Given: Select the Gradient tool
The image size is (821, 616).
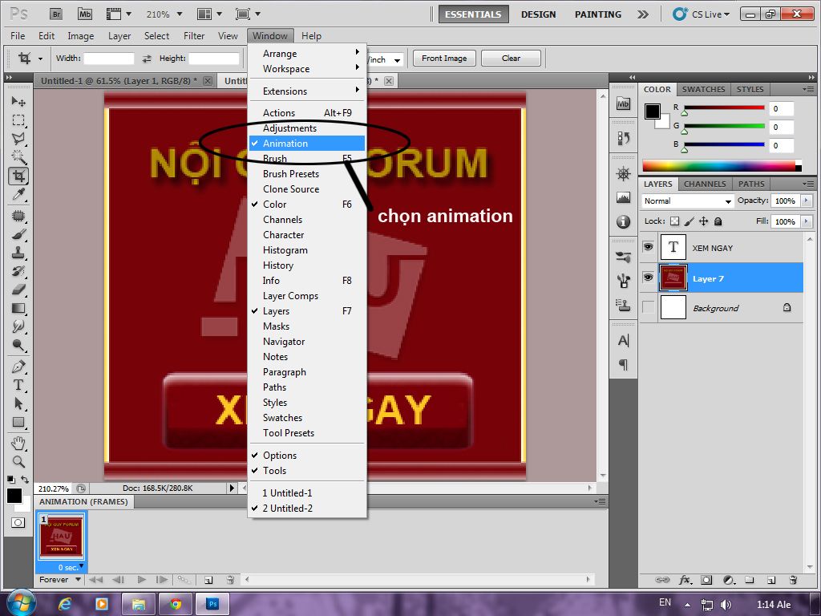Looking at the screenshot, I should click(x=18, y=308).
